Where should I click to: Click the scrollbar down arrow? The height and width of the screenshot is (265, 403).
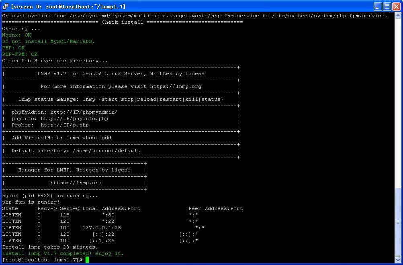(x=398, y=260)
